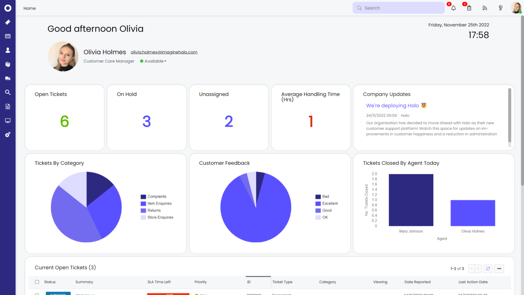The height and width of the screenshot is (295, 524).
Task: Open the table options ellipsis menu
Action: point(499,268)
